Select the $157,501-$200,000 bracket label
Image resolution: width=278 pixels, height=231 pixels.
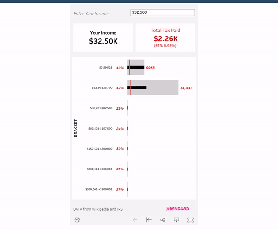(x=99, y=149)
